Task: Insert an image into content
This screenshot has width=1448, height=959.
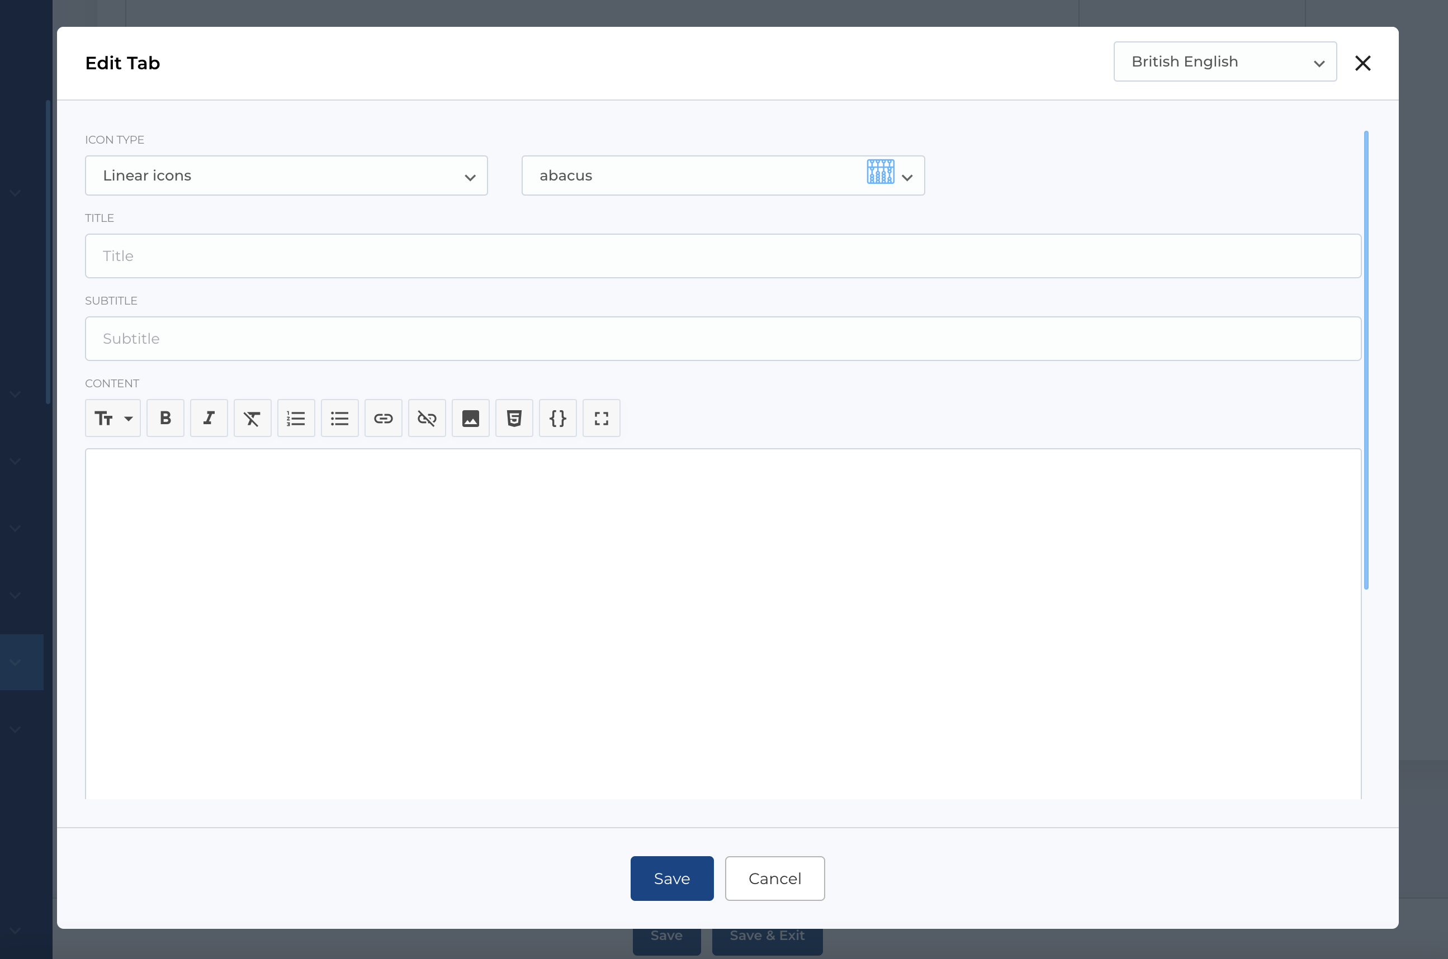Action: [x=470, y=419]
